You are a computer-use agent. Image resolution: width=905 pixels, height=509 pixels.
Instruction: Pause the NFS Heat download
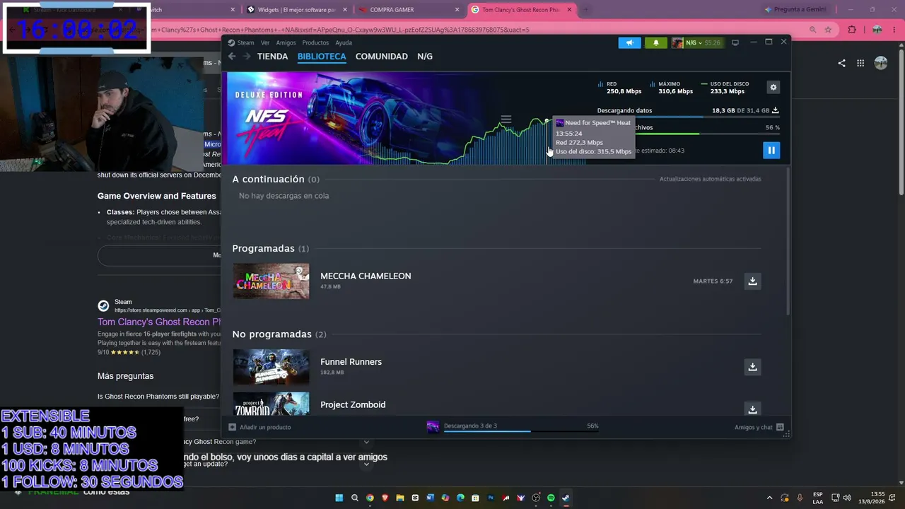tap(771, 150)
